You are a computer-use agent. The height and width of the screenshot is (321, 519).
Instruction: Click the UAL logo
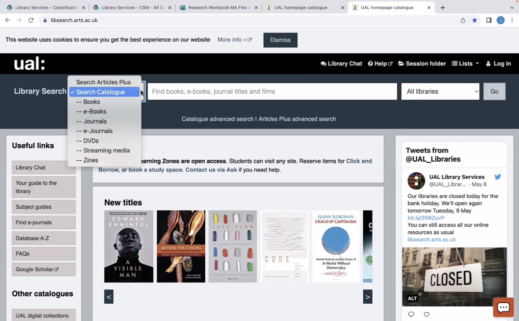tap(29, 64)
